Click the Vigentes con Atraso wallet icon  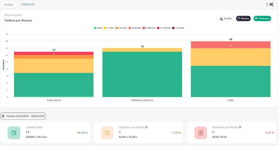pos(107,133)
